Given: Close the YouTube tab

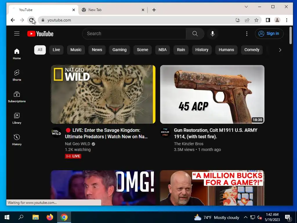Looking at the screenshot, I should 74,10.
